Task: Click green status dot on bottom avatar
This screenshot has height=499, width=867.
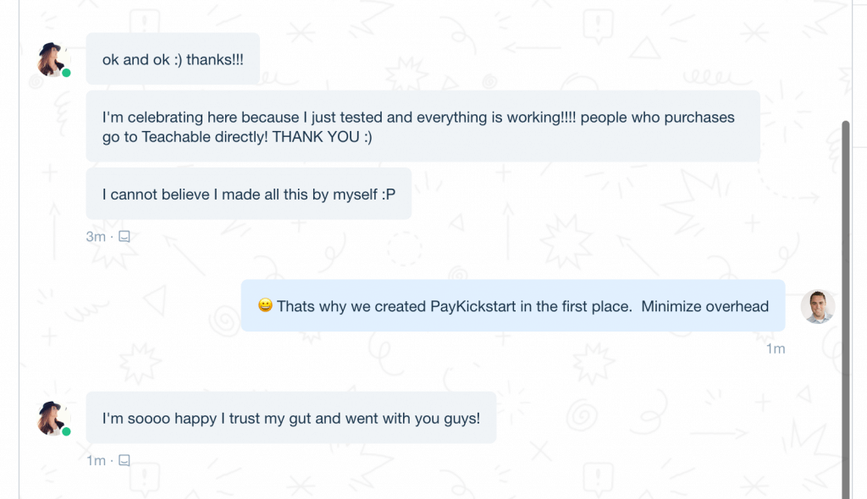Action: [66, 431]
